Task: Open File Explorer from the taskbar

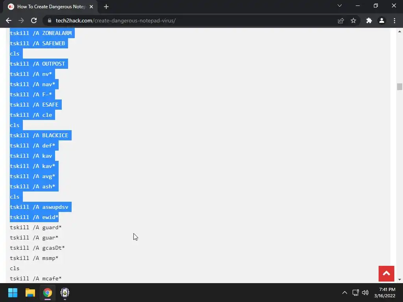Action: point(30,293)
